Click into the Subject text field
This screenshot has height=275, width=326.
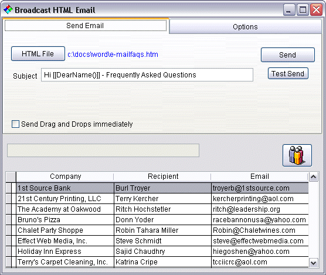(x=147, y=75)
